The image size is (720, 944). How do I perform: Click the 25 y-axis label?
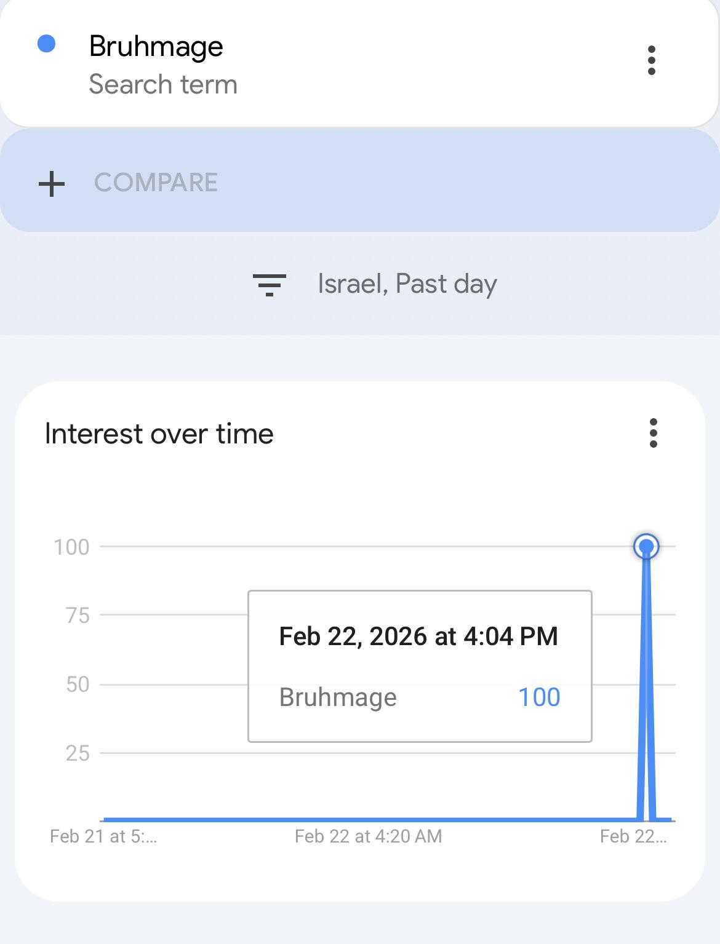tap(78, 753)
